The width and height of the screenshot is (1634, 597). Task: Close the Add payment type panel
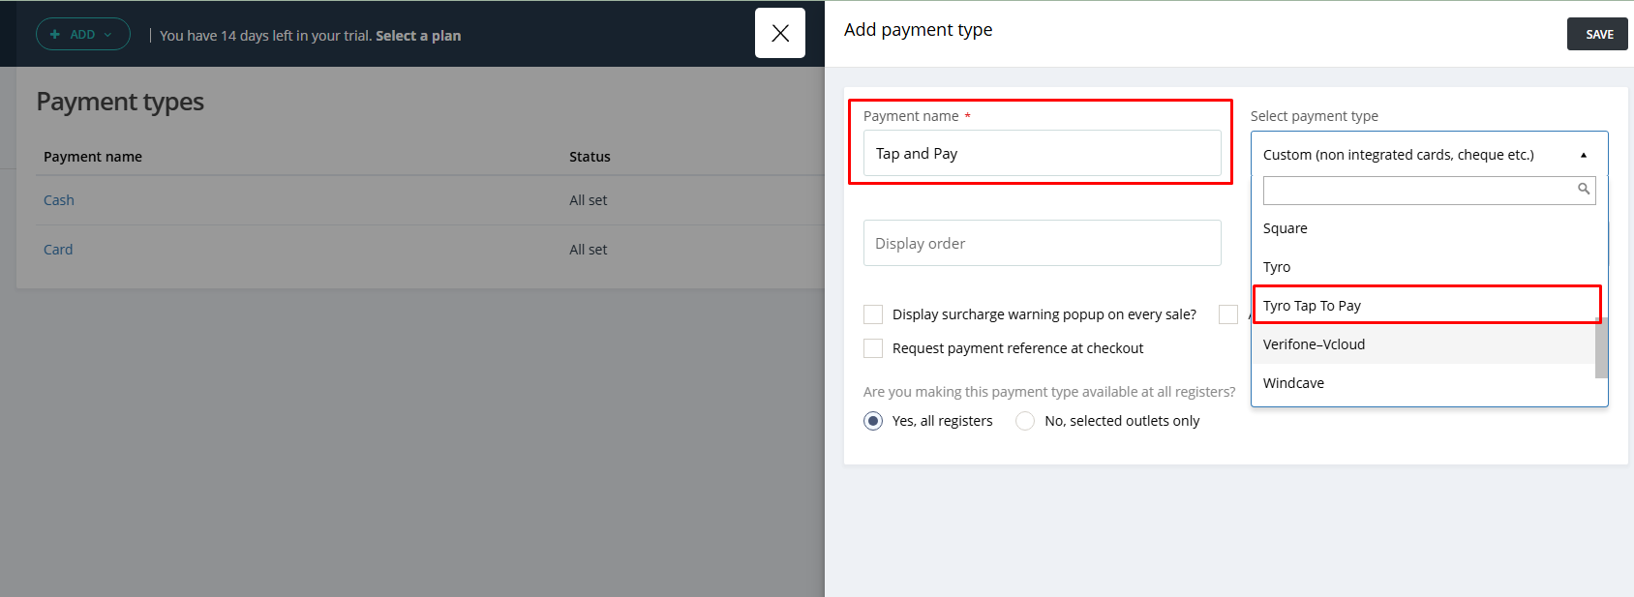pyautogui.click(x=779, y=34)
